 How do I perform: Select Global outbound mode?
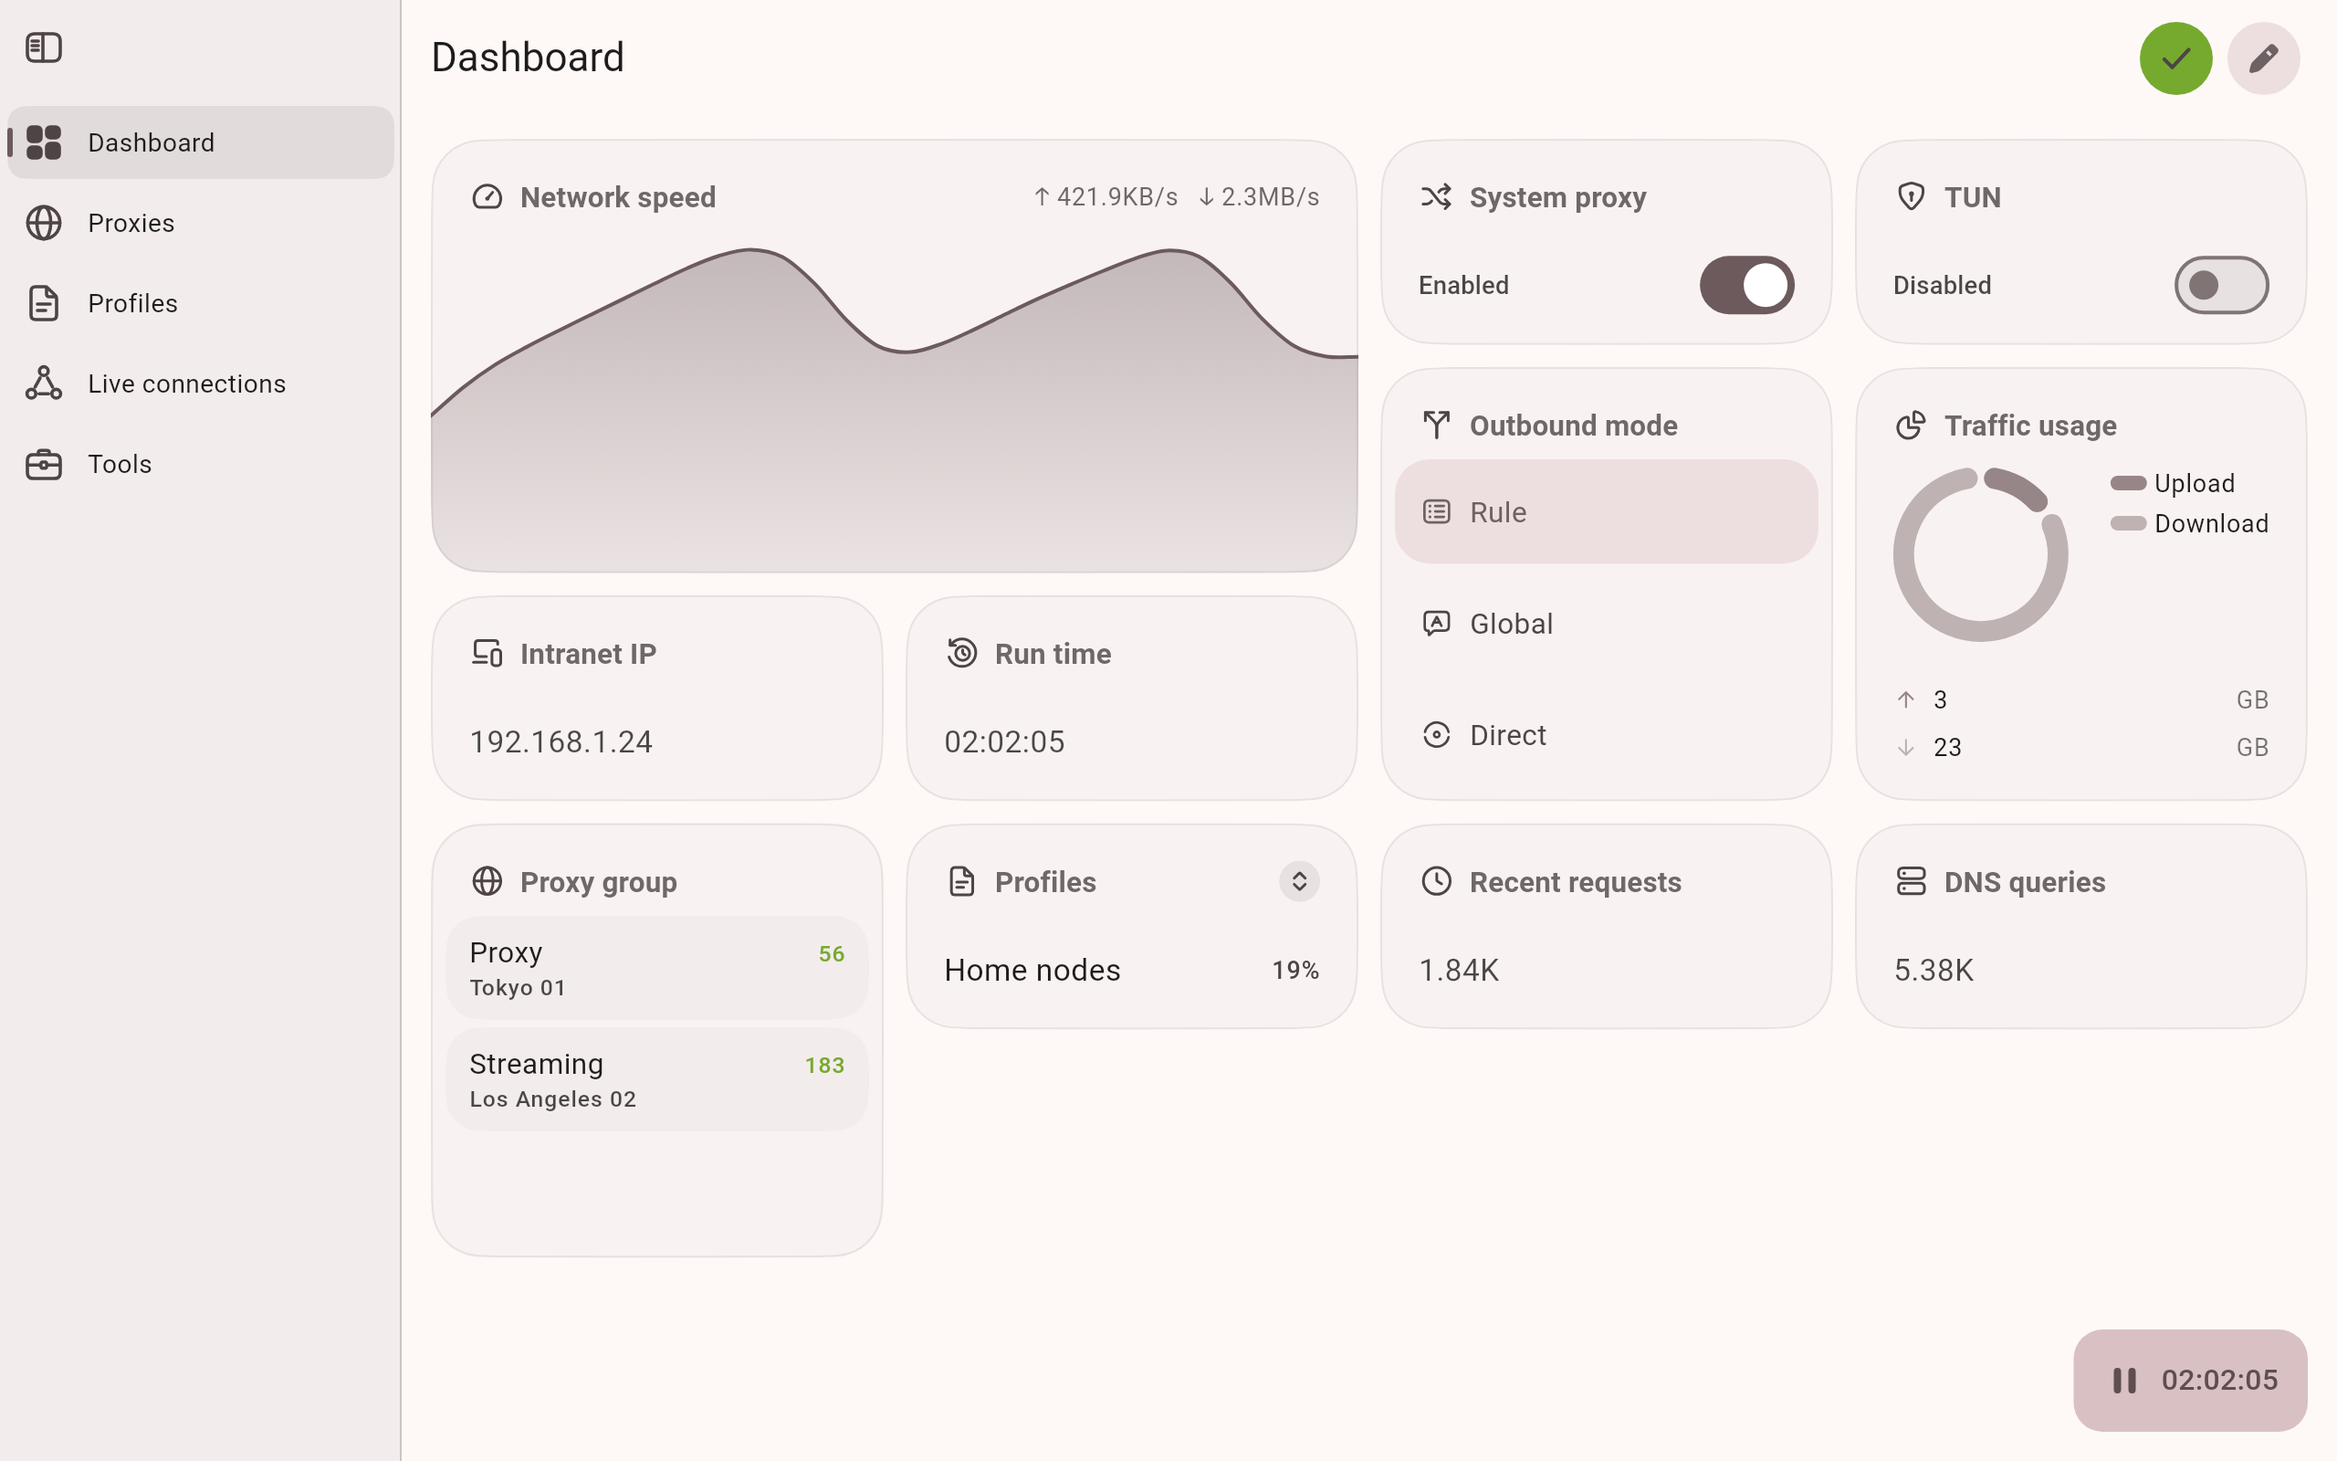[1606, 624]
